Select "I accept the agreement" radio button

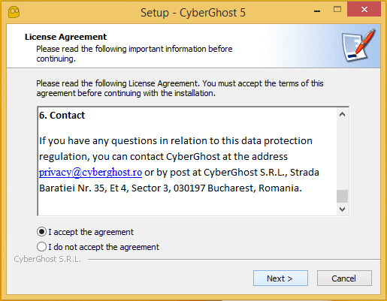coord(41,232)
